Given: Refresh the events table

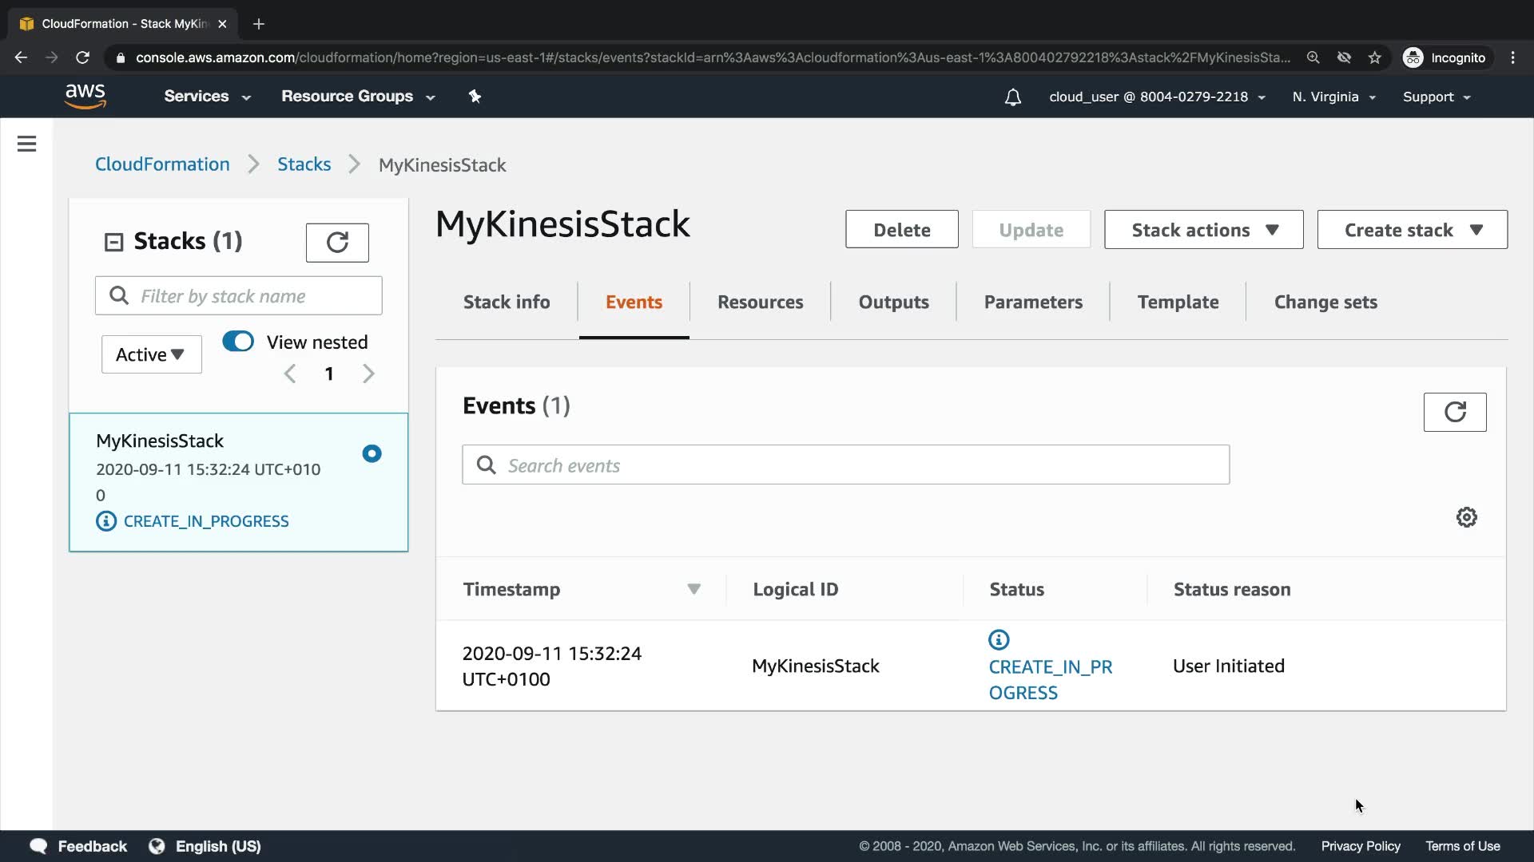Looking at the screenshot, I should pos(1454,412).
